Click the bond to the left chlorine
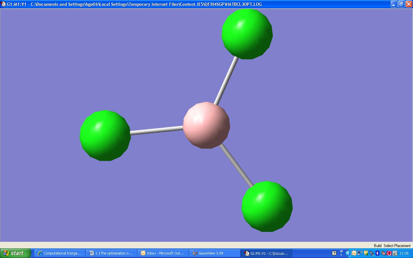This screenshot has height=258, width=413. pyautogui.click(x=157, y=130)
